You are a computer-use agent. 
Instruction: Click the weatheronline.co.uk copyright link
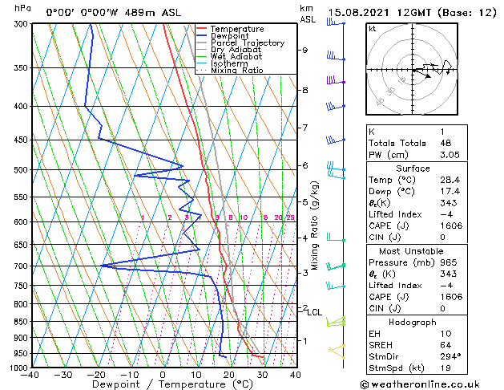tap(420, 384)
